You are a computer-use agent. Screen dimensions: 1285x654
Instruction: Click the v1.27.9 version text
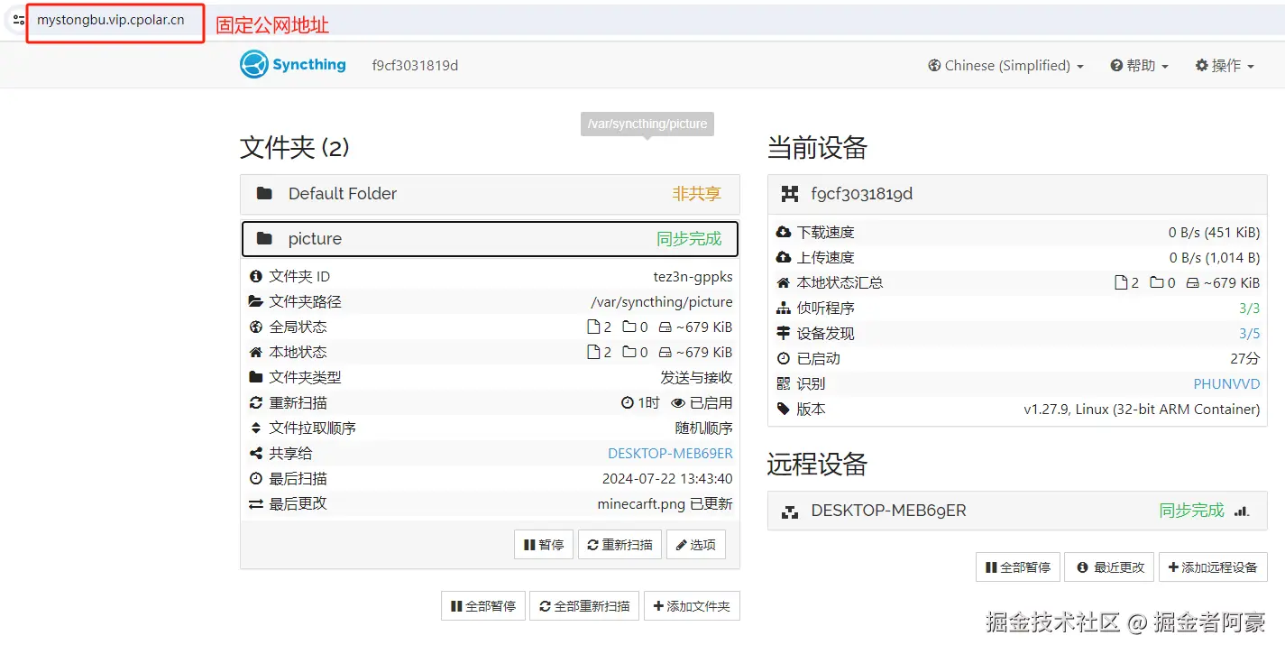point(1142,409)
